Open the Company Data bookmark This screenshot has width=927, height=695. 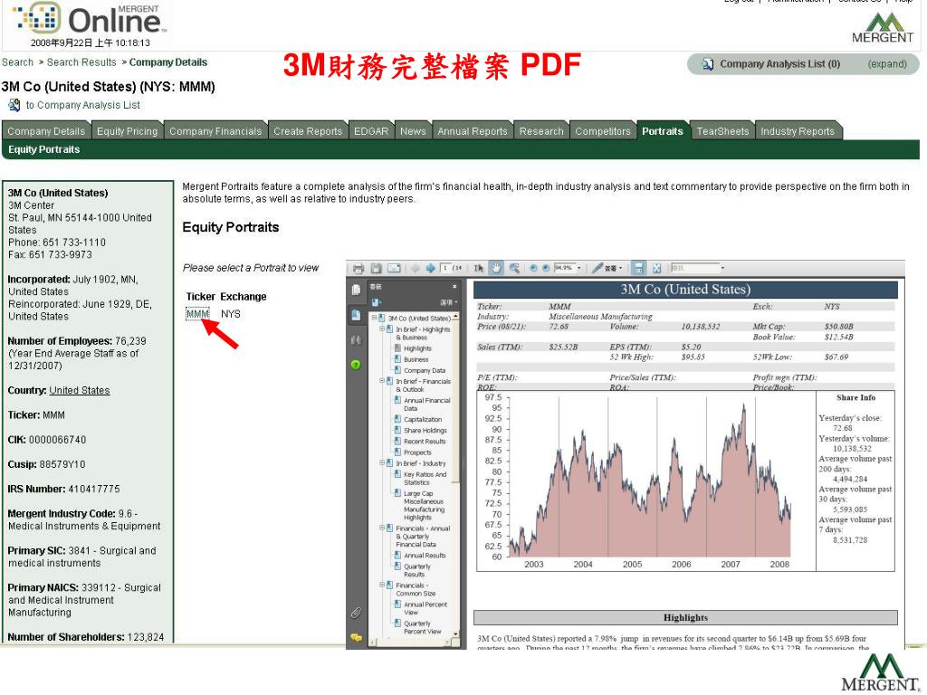(x=425, y=370)
